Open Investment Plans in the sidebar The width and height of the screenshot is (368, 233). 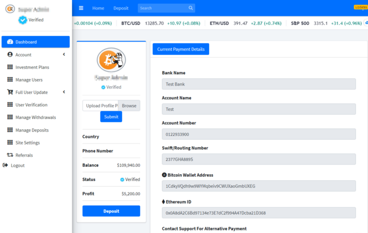[x=32, y=67]
